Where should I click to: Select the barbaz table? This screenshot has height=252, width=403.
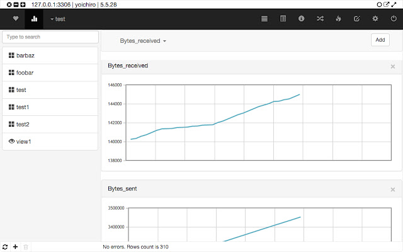point(50,55)
